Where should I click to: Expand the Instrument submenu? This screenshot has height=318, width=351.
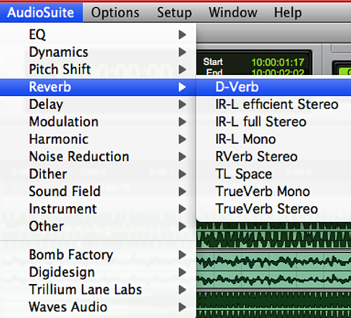pos(98,209)
